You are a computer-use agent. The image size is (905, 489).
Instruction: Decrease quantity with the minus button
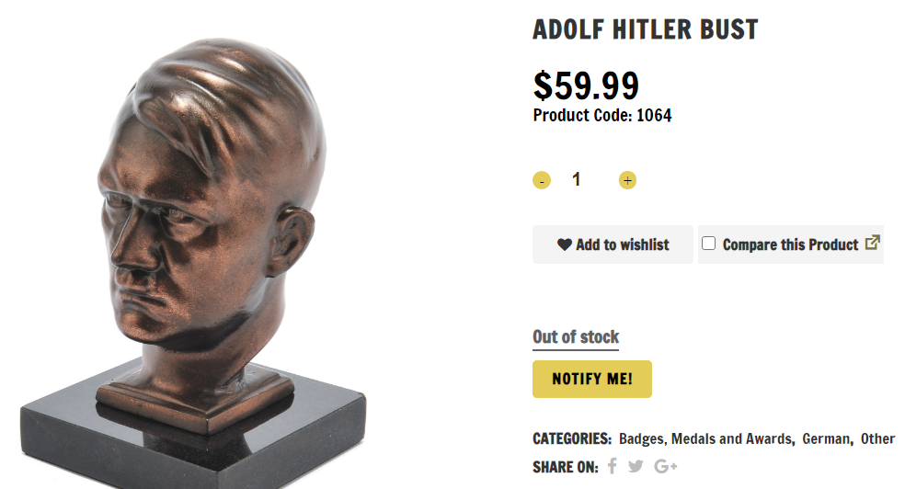(542, 181)
